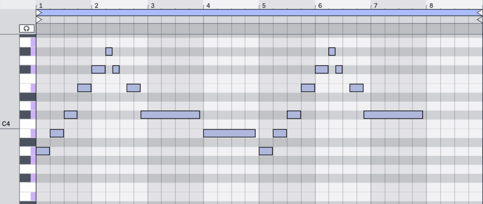This screenshot has height=204, width=483.
Task: Select the clip start marker below loop start
Action: tap(39, 20)
